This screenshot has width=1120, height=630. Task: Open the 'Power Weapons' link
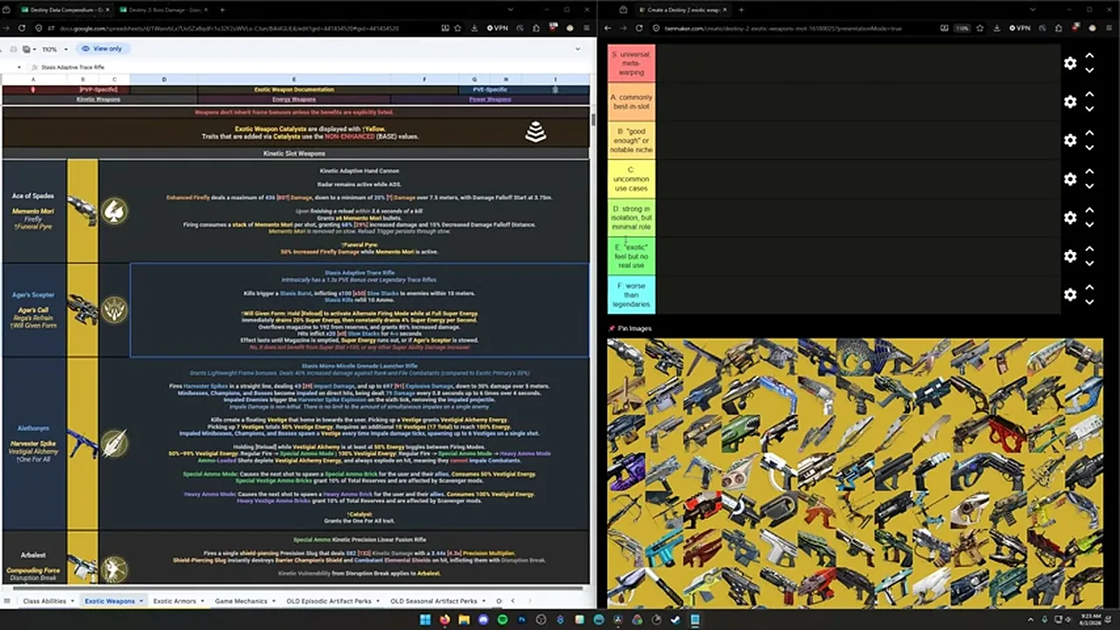[x=490, y=99]
